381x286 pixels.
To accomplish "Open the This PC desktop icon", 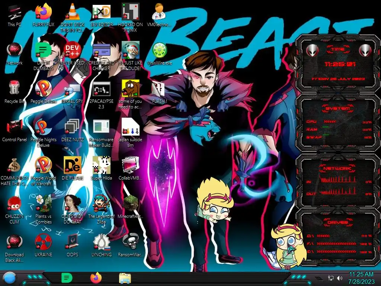I will (x=15, y=15).
